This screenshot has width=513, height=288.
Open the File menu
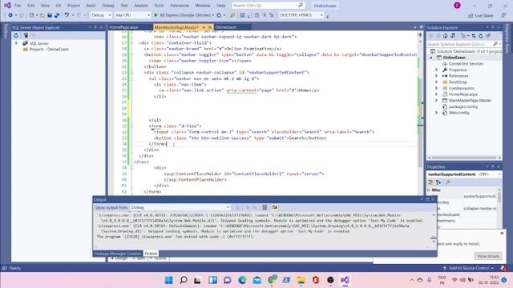pyautogui.click(x=18, y=6)
